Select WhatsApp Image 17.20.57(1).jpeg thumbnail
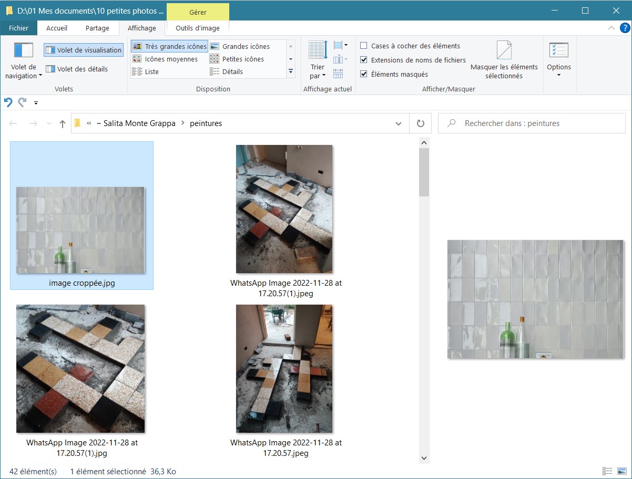This screenshot has width=632, height=479. click(284, 209)
